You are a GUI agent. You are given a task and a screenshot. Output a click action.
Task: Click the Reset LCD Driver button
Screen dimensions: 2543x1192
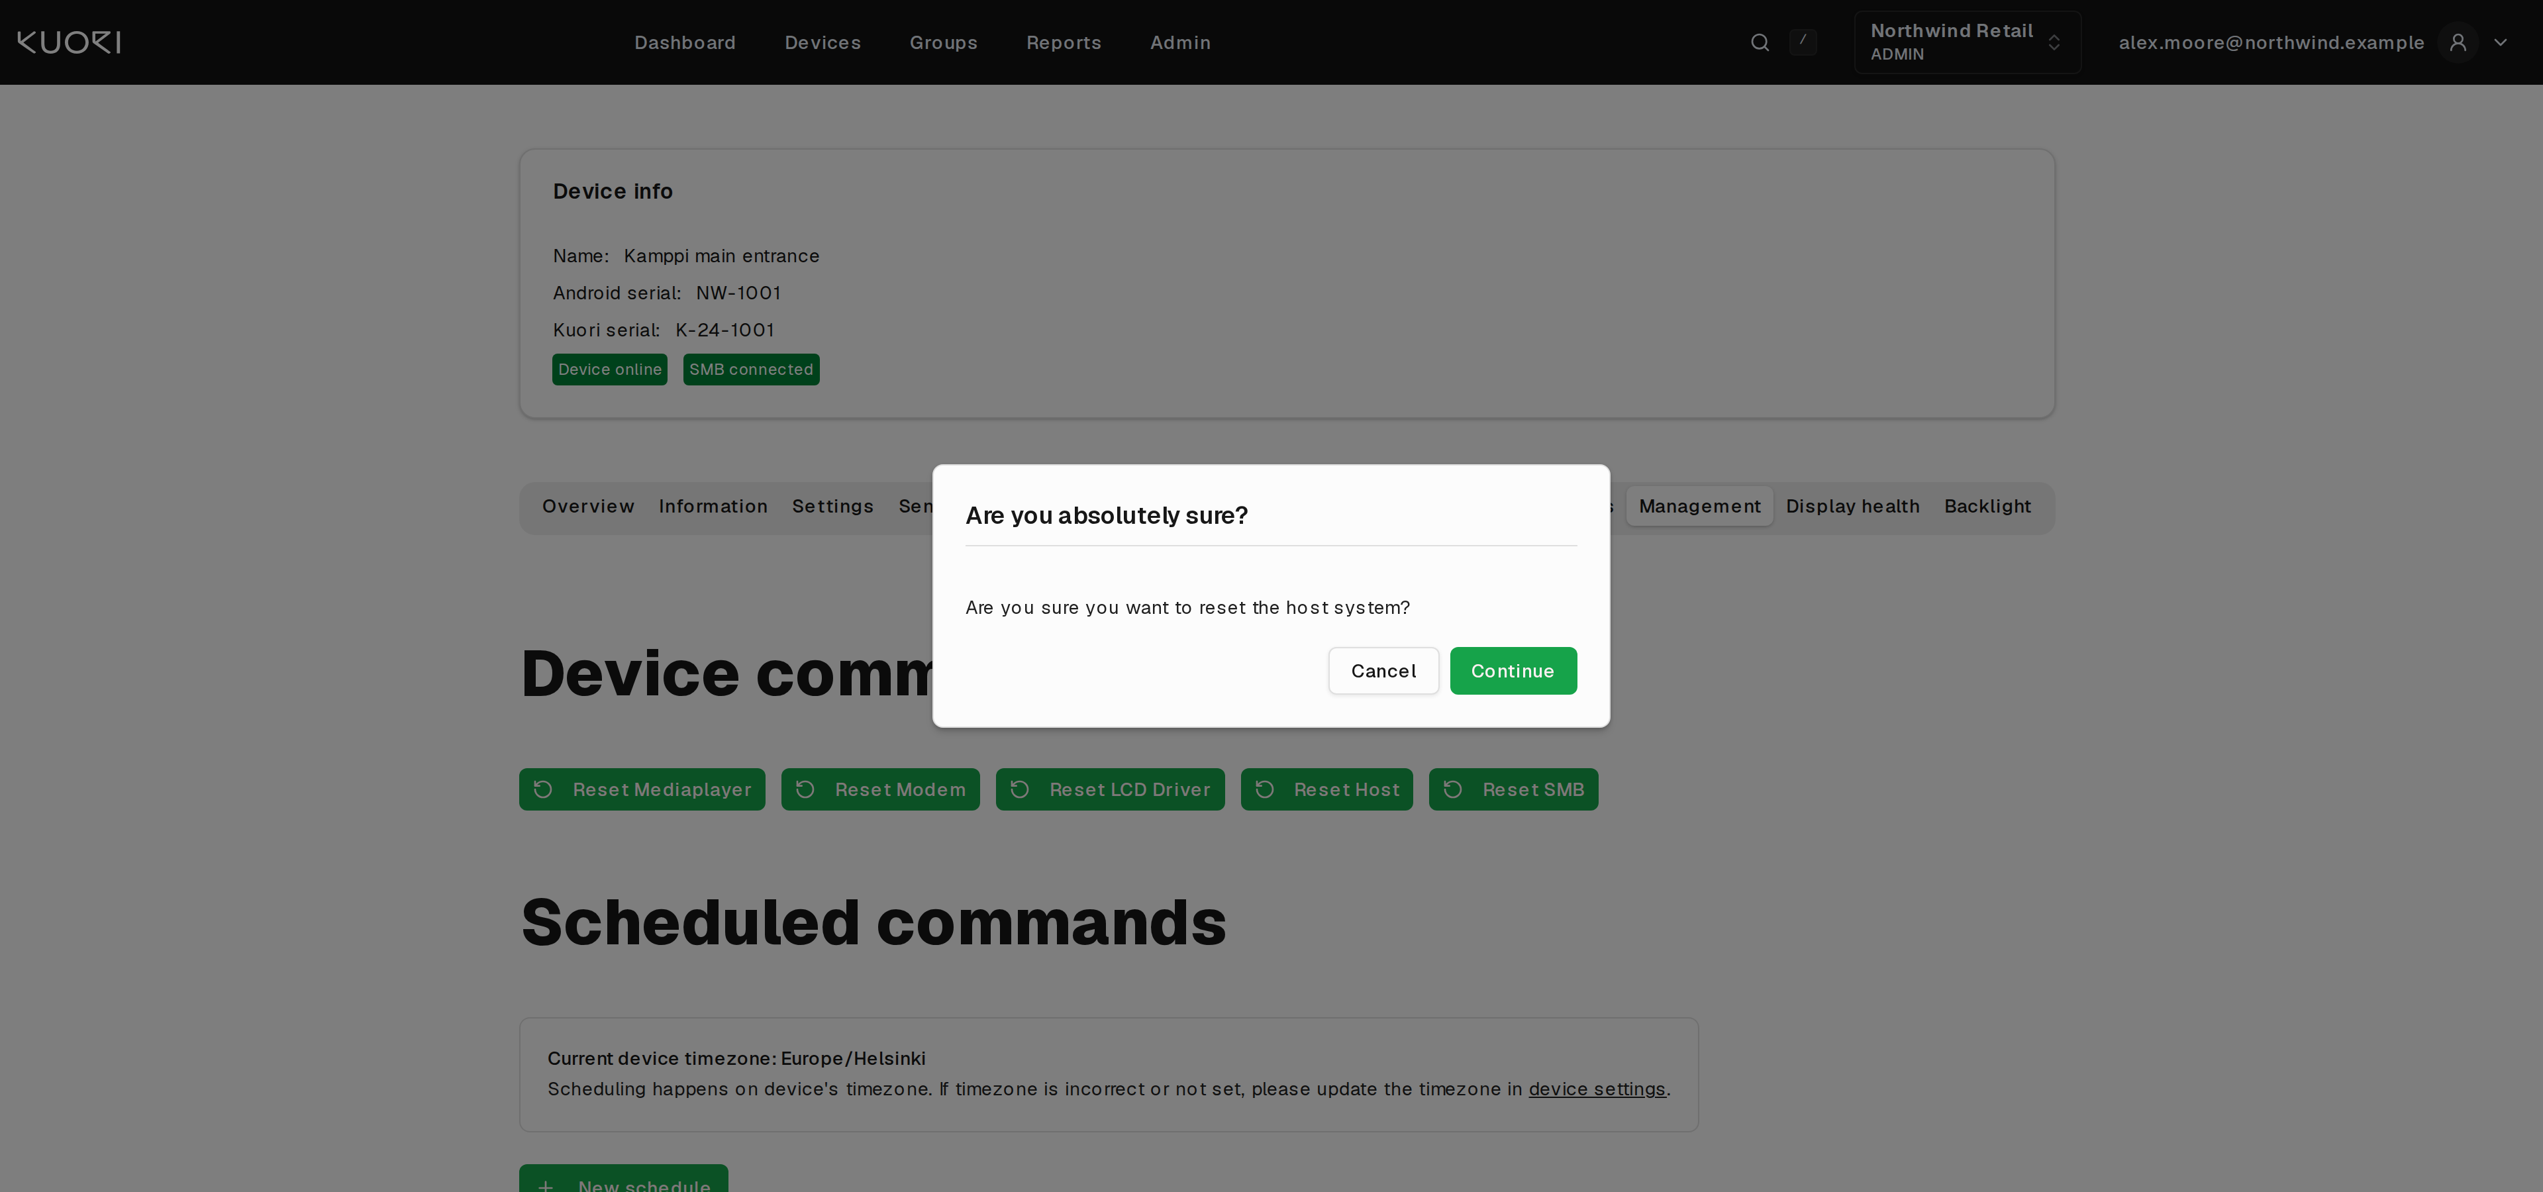(1110, 789)
